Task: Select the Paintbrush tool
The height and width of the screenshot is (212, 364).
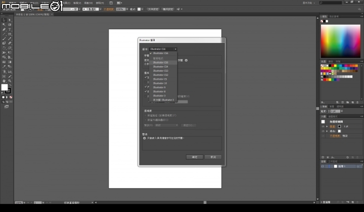Action: (x=4, y=39)
